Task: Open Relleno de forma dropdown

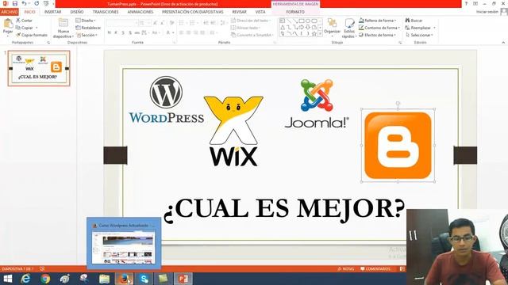Action: tap(378, 21)
